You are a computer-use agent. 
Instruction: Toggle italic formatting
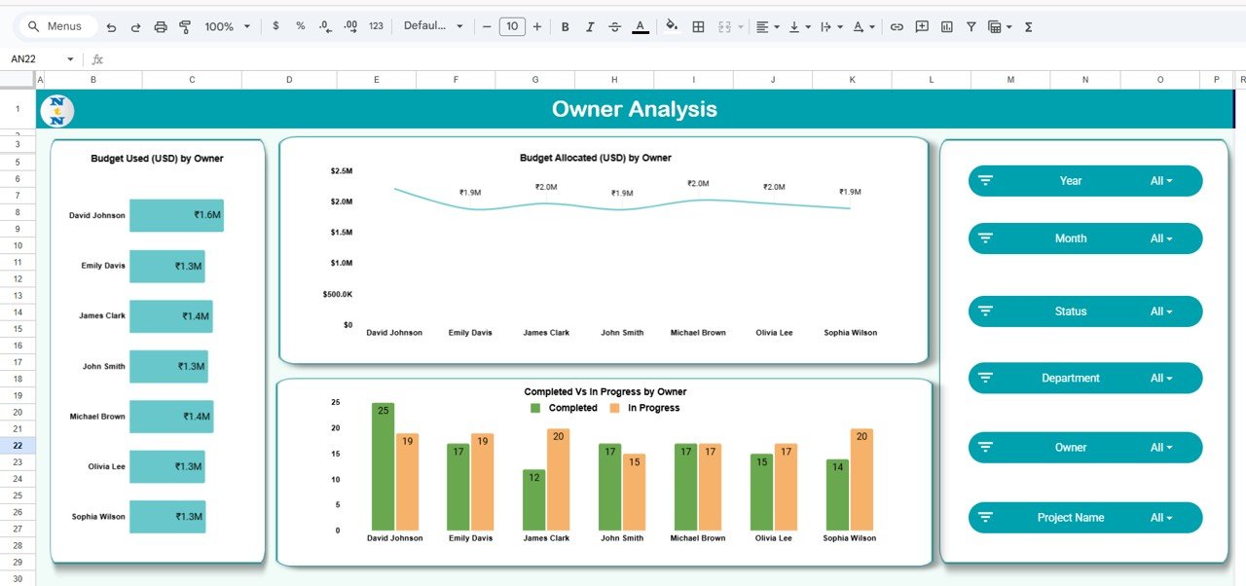click(589, 26)
